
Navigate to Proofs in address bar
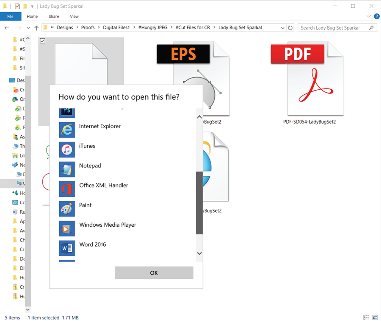[x=88, y=27]
